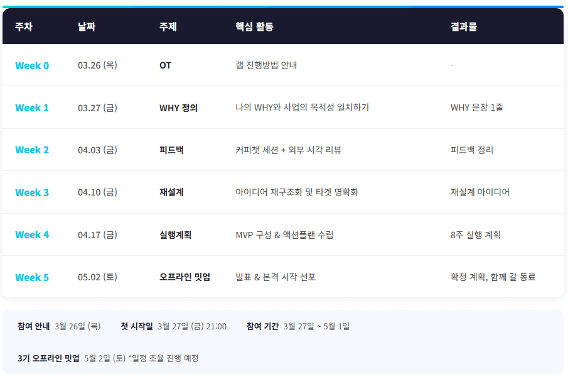The height and width of the screenshot is (379, 568).
Task: Open the Week 2 entry
Action: pyautogui.click(x=32, y=150)
